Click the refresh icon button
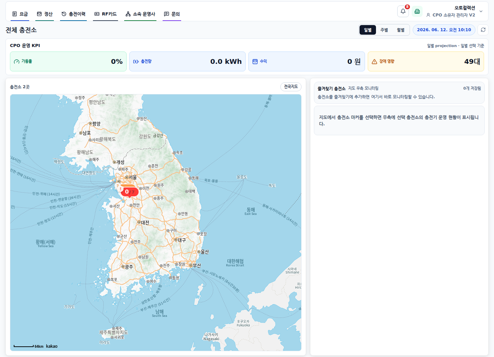 pyautogui.click(x=483, y=30)
